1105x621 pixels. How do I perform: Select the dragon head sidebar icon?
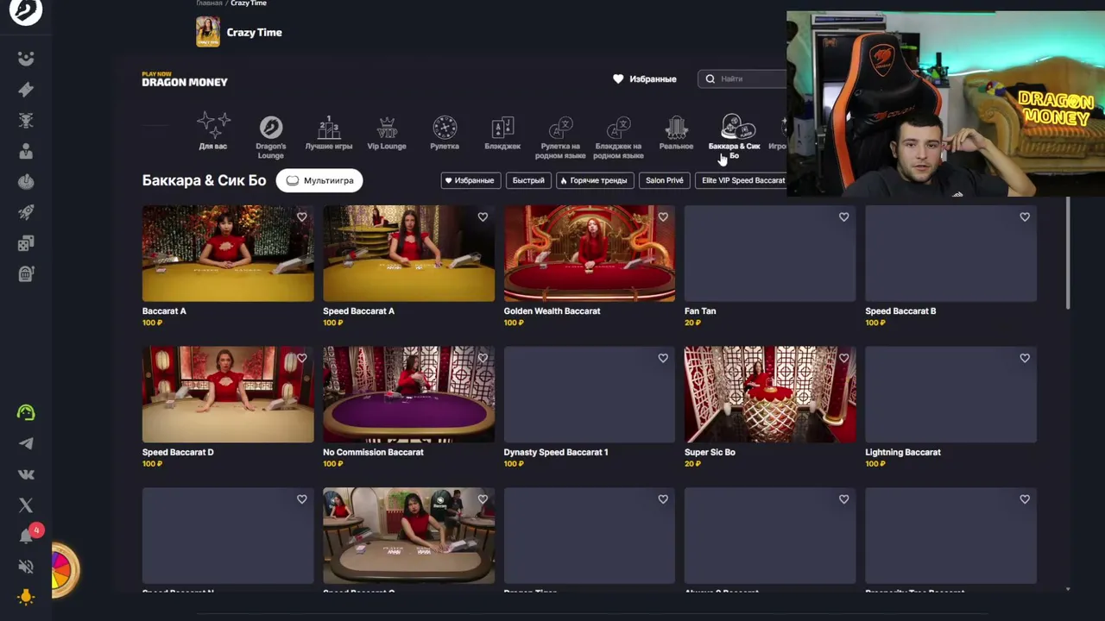click(x=26, y=121)
